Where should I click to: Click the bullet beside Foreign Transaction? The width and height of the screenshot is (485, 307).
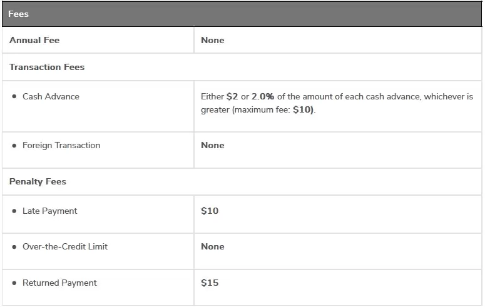click(14, 146)
